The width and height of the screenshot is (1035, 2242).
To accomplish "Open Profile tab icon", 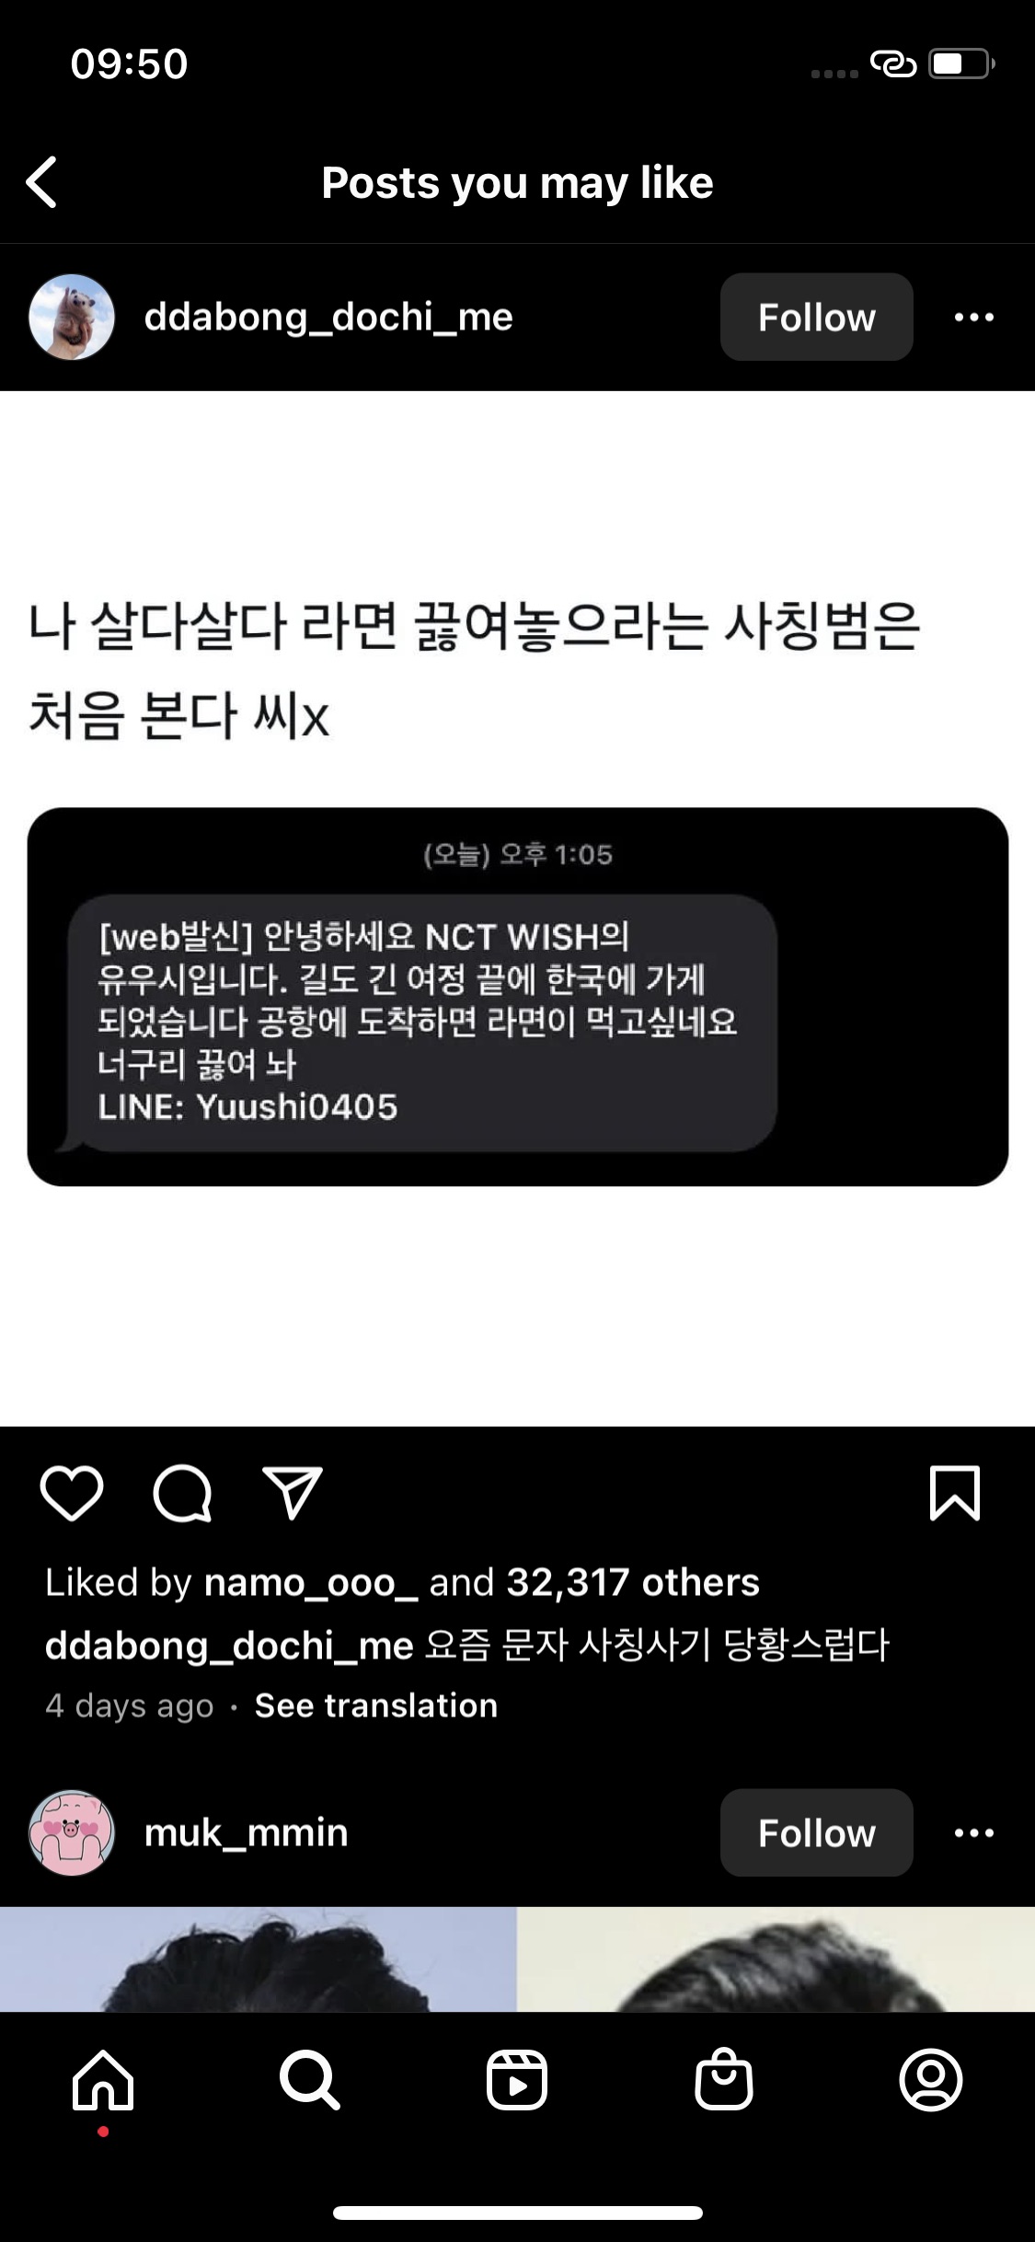I will click(931, 2080).
